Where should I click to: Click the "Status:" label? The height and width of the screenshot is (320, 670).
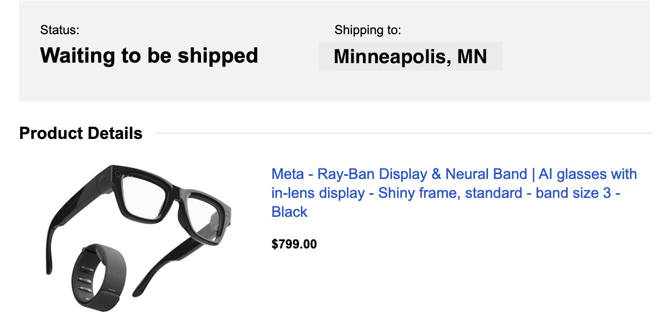coord(60,30)
